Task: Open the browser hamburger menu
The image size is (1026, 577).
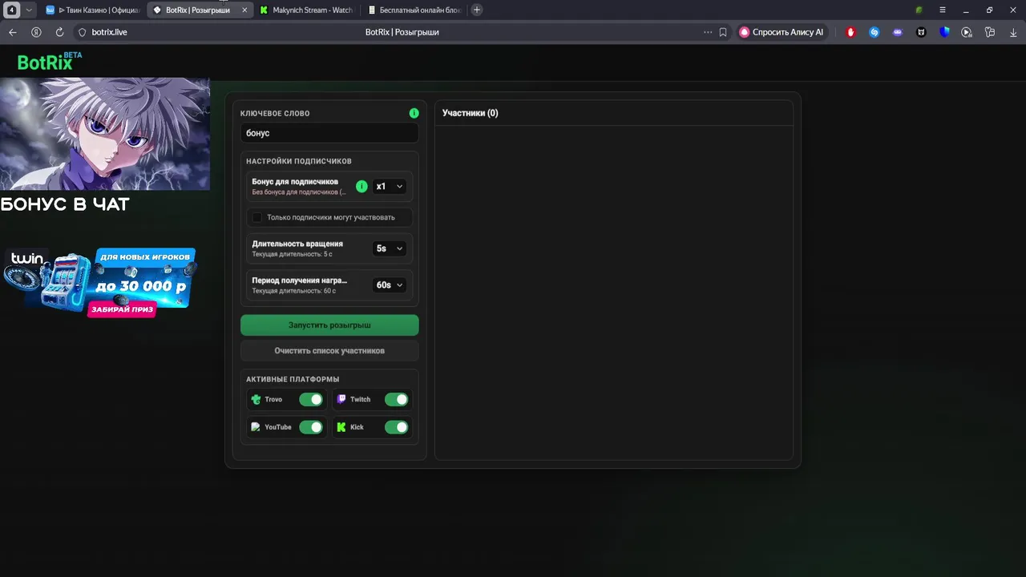Action: click(942, 10)
